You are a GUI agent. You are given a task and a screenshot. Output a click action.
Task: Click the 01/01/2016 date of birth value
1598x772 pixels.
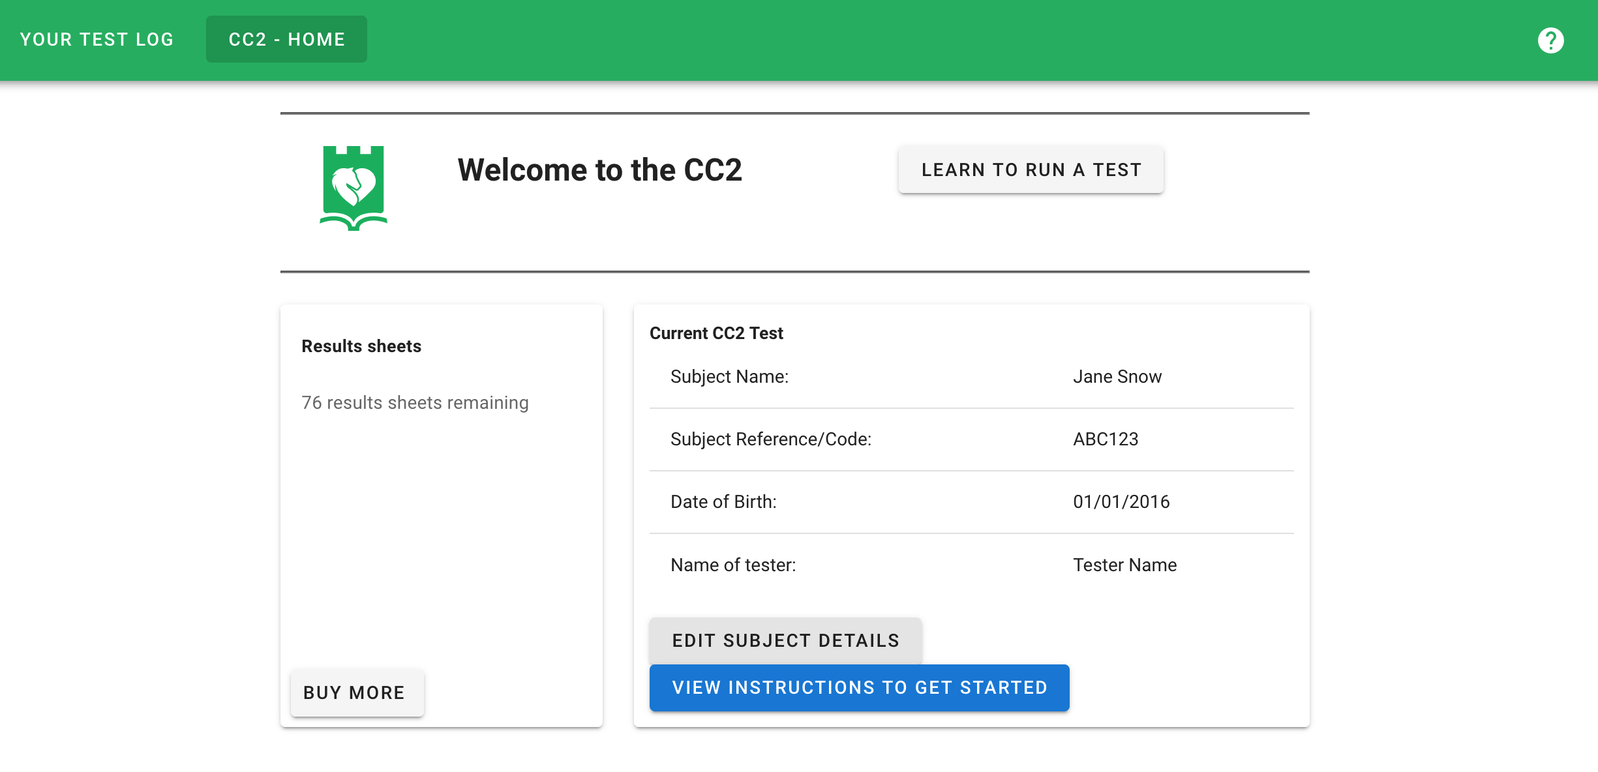(1121, 502)
